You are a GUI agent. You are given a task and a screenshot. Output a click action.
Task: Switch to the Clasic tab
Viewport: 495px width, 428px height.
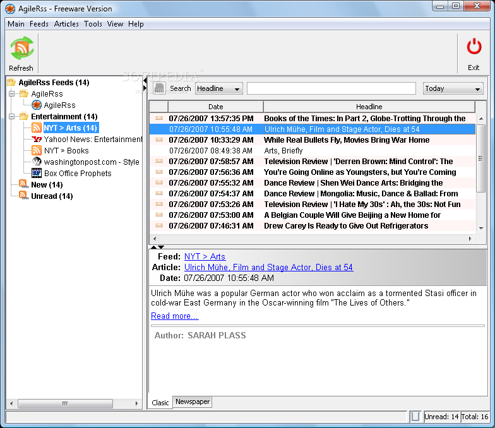pos(160,403)
